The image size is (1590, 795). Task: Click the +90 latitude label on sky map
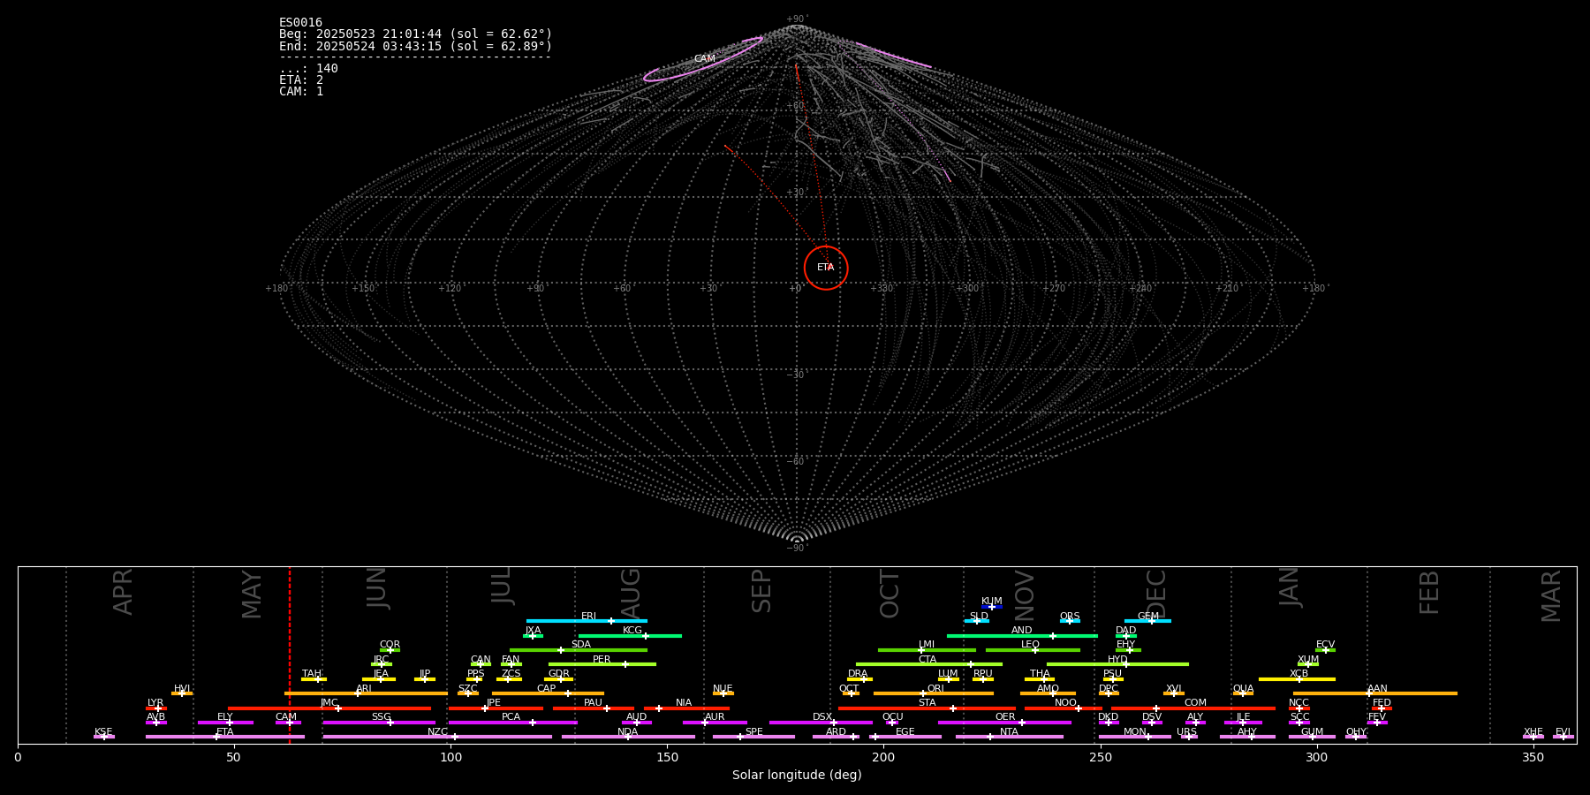[x=797, y=19]
